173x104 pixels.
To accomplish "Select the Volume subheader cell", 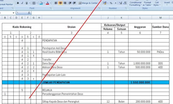I will [108, 29].
